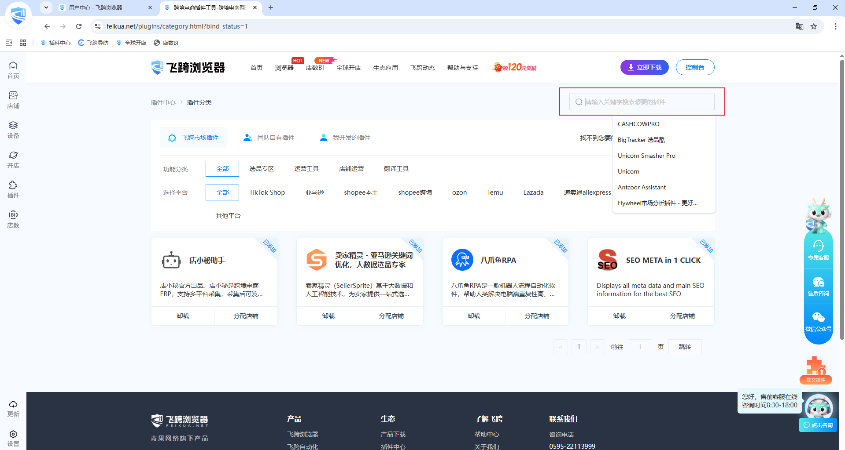Click the 八爪鱼RPA blue octopus icon

pyautogui.click(x=462, y=260)
